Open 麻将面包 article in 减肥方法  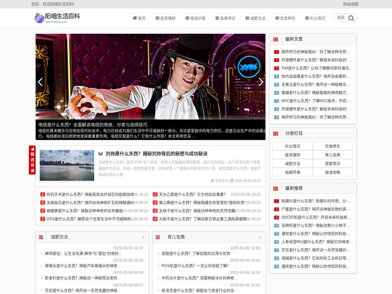click(x=83, y=254)
